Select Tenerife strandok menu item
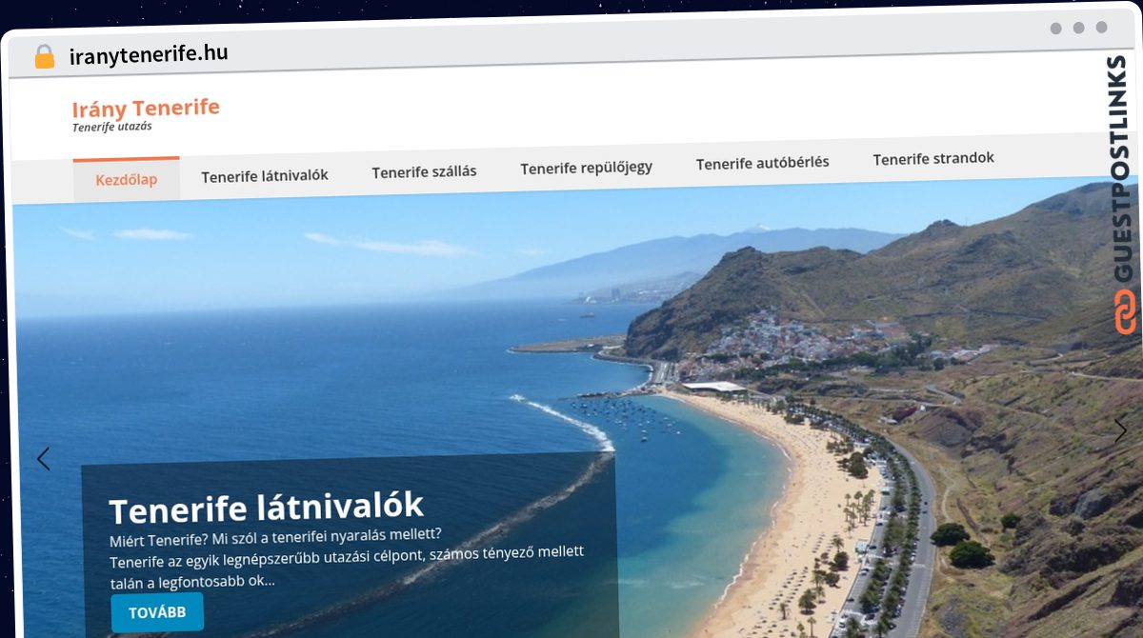The image size is (1143, 638). click(933, 158)
